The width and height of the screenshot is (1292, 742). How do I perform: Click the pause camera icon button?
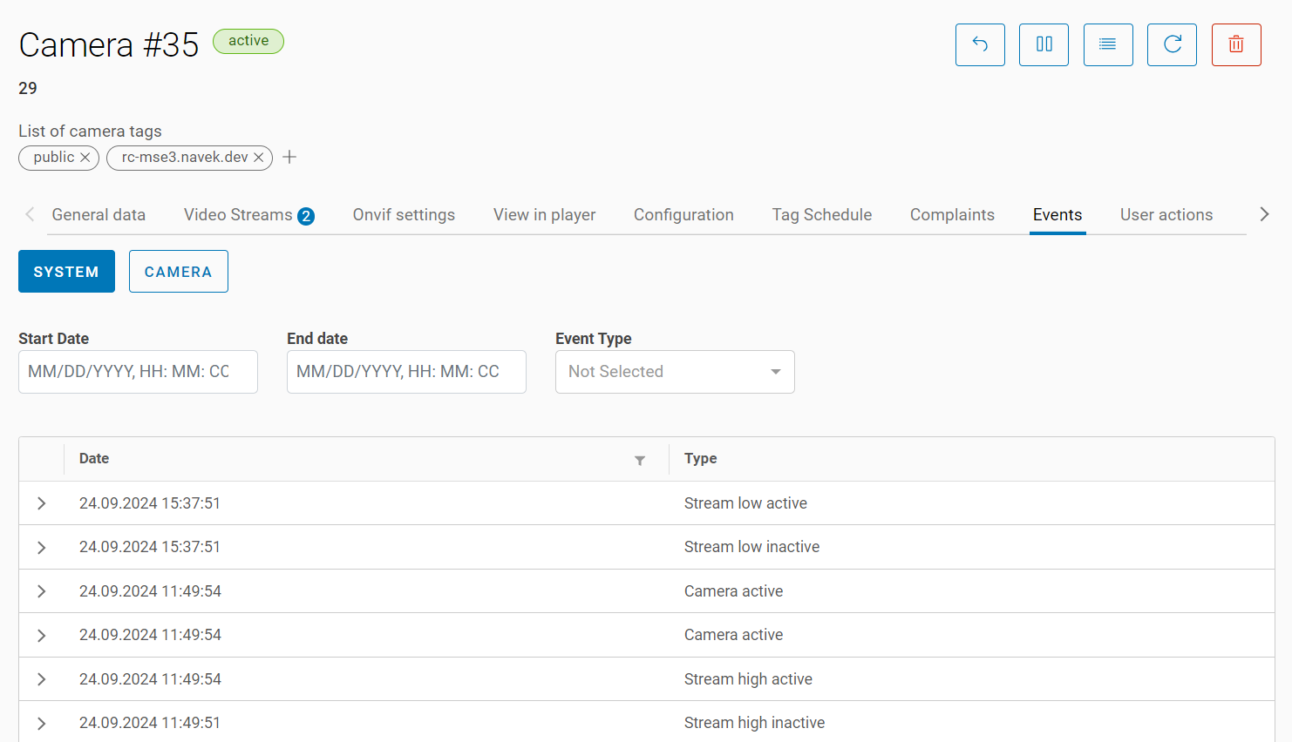[1044, 44]
